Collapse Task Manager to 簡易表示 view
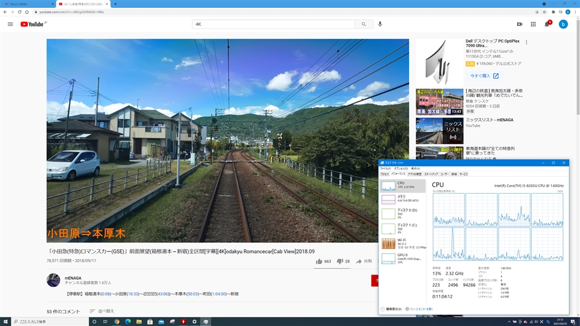Image resolution: width=580 pixels, height=326 pixels. [x=391, y=309]
